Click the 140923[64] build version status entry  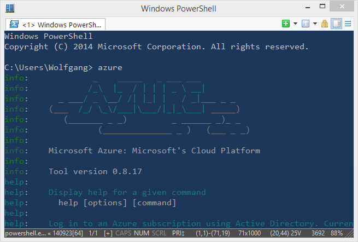click(68, 233)
